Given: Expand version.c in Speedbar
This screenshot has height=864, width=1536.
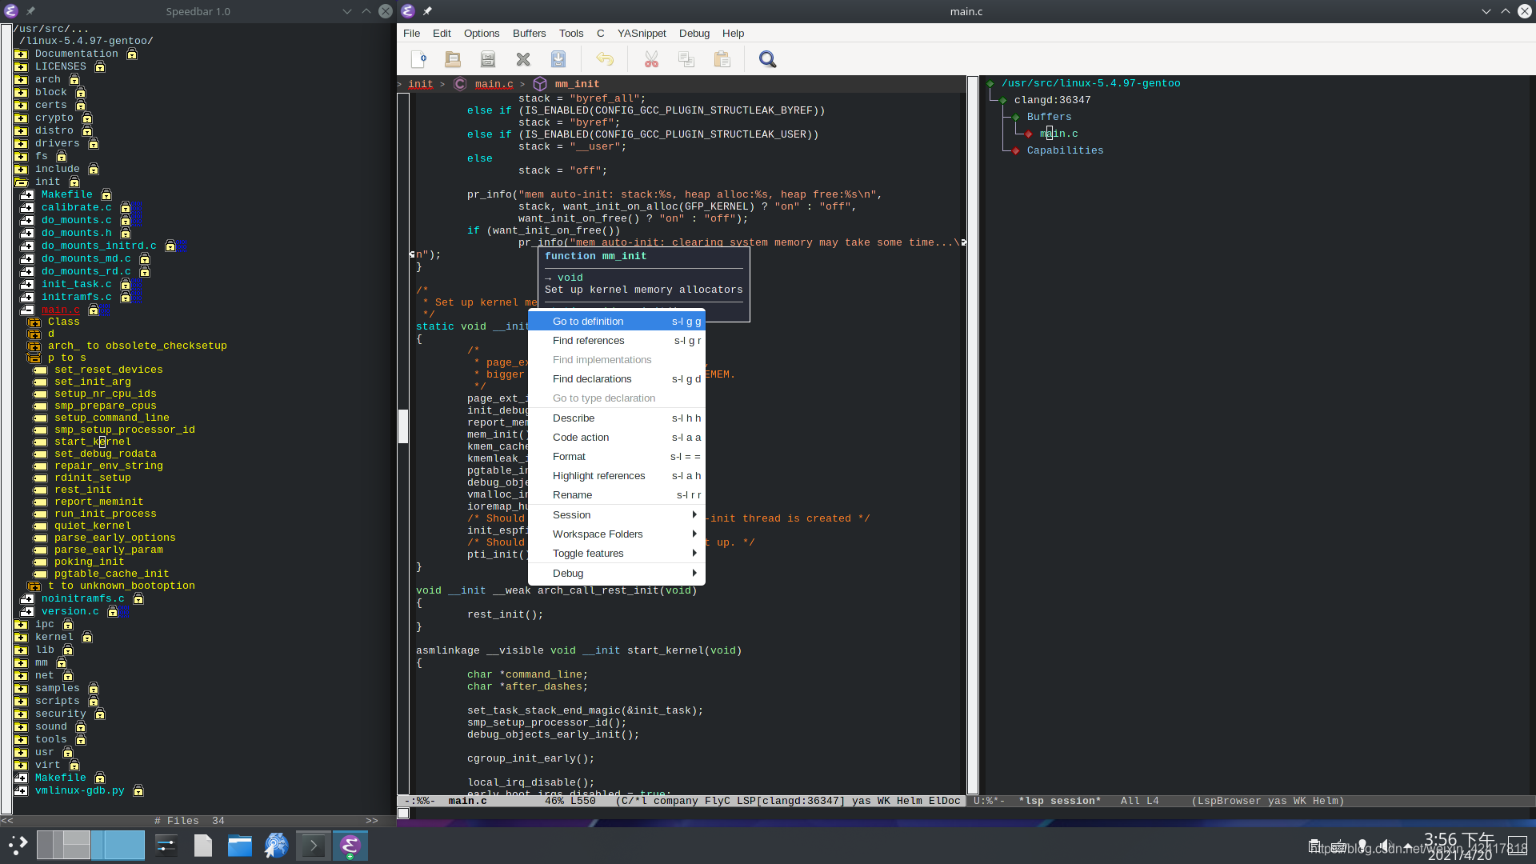Looking at the screenshot, I should (x=27, y=611).
